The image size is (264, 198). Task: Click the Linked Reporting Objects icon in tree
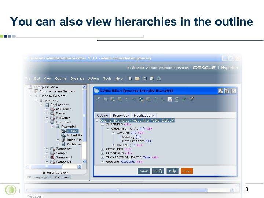pos(63,135)
